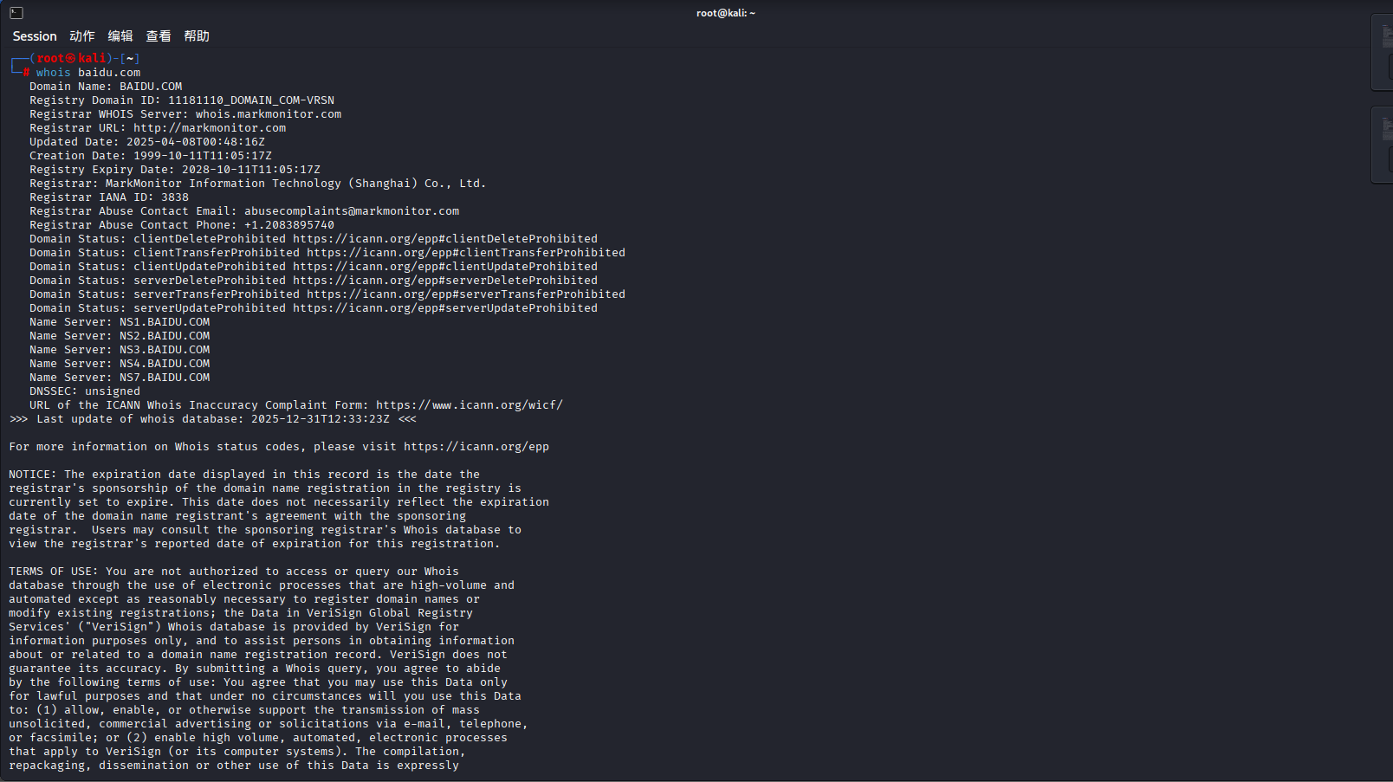Click the icann.org/epp#serverUpdateProhibited URL
The height and width of the screenshot is (782, 1393).
445,308
